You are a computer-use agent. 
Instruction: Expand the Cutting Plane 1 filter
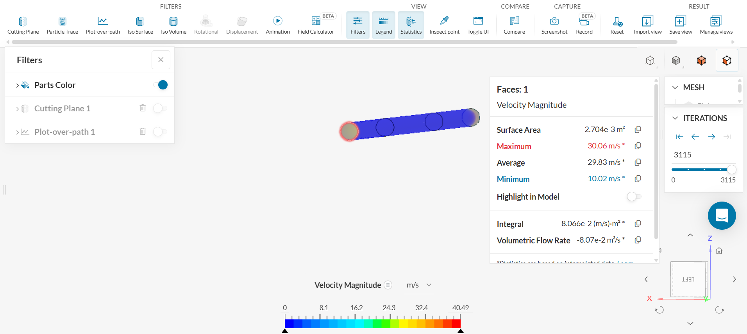(17, 109)
